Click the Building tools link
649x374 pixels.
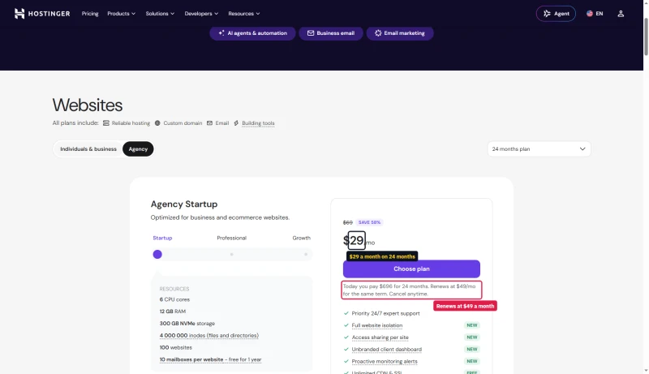coord(258,123)
